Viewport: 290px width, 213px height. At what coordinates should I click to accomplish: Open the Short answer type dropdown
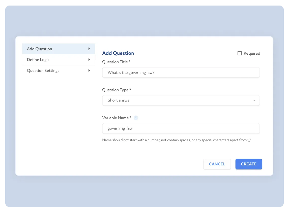(x=181, y=100)
